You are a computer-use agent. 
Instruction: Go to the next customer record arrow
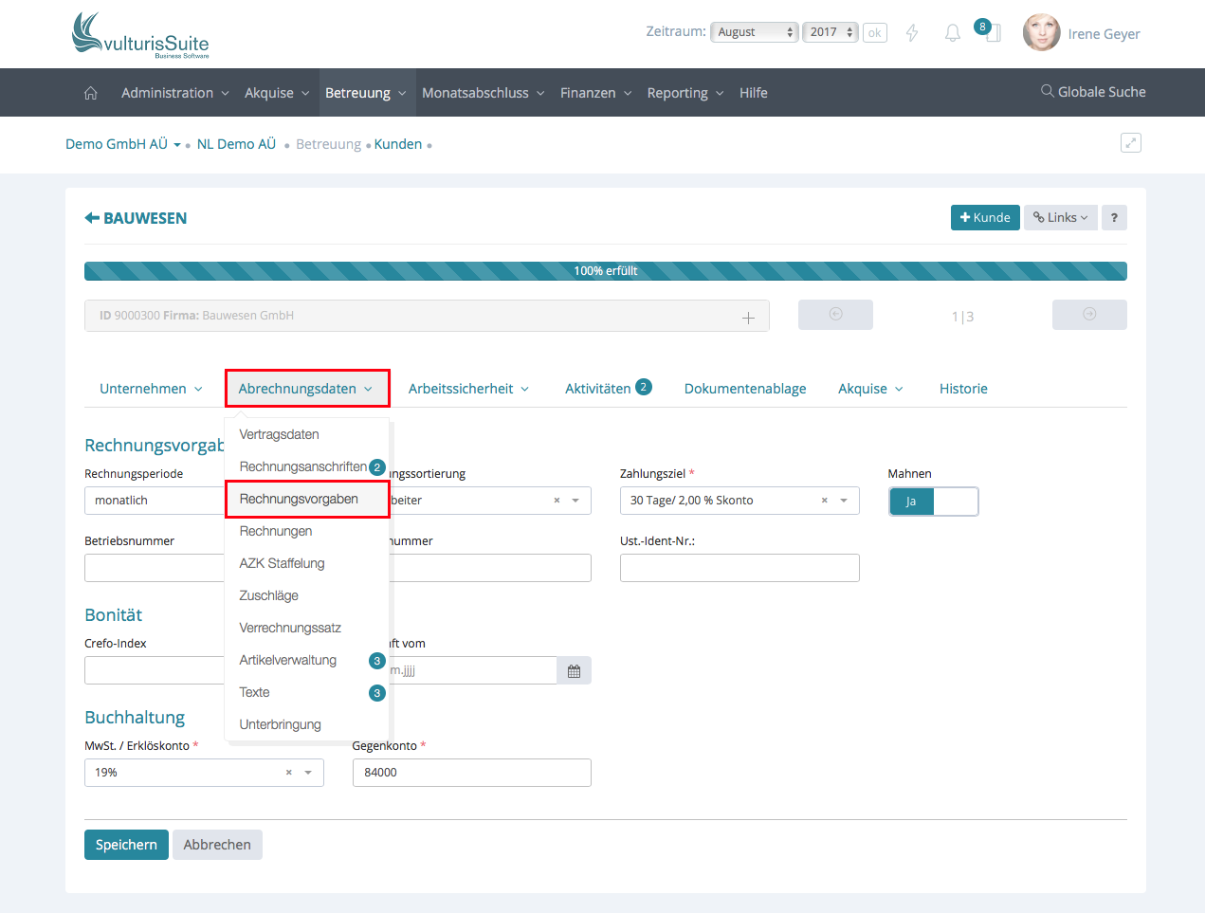click(x=1088, y=315)
